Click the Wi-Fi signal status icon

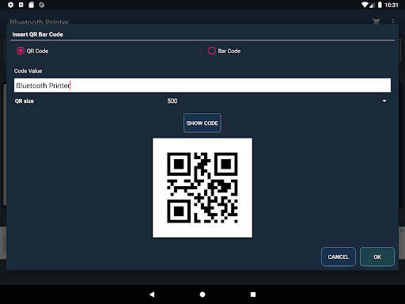[365, 5]
